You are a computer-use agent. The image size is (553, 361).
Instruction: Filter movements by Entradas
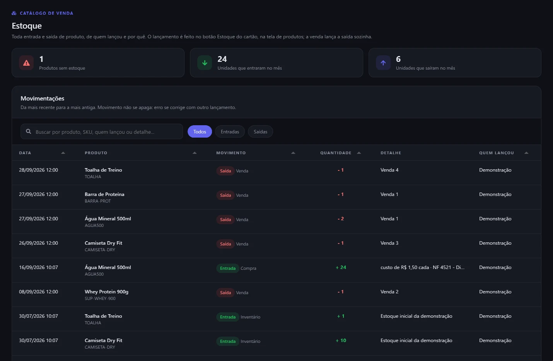pyautogui.click(x=230, y=131)
